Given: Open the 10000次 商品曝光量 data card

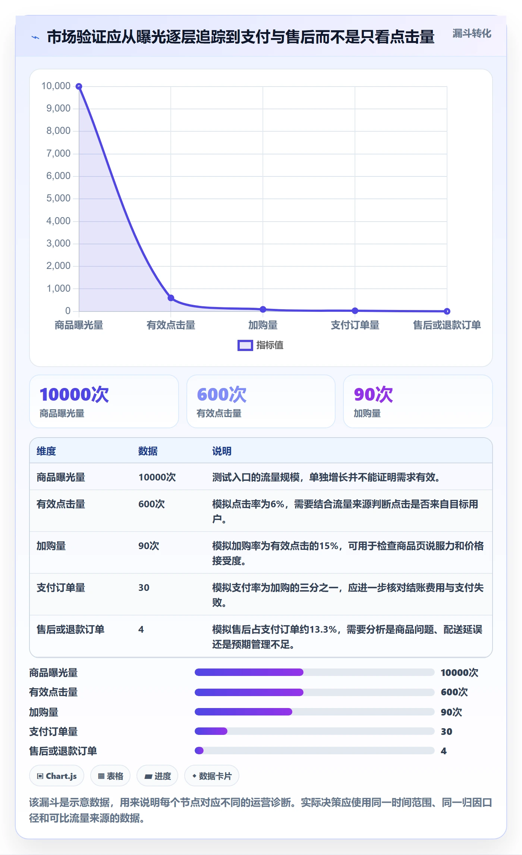Looking at the screenshot, I should 104,401.
